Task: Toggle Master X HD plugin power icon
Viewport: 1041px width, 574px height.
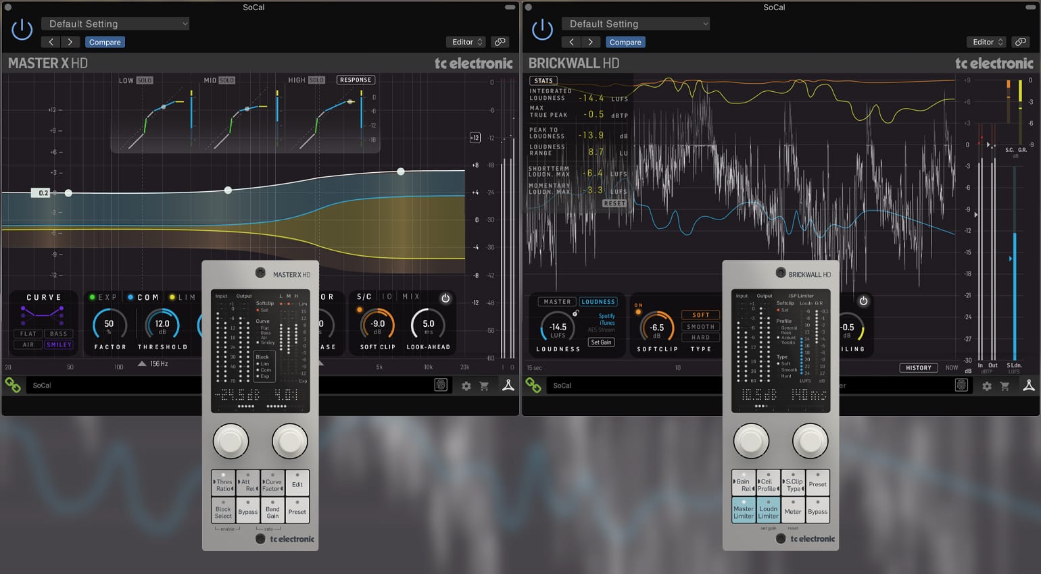Action: (22, 29)
